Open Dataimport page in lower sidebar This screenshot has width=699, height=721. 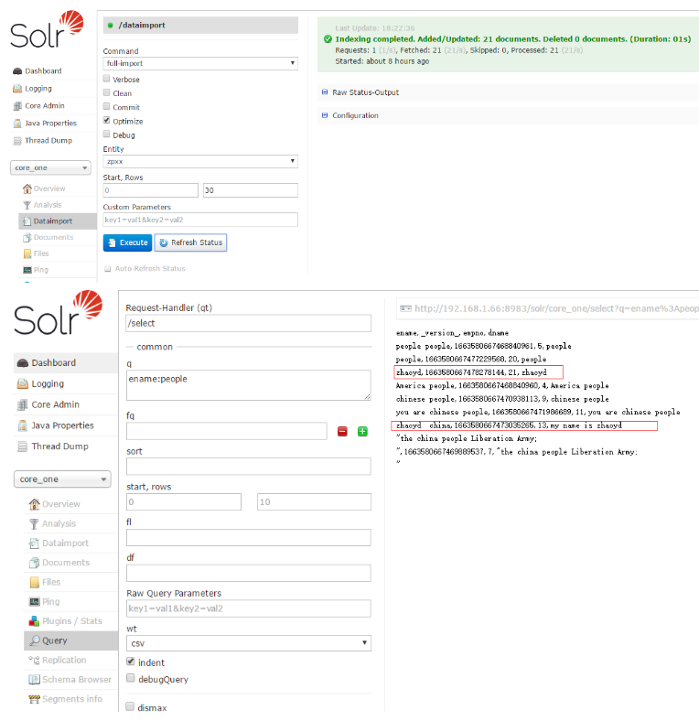(x=65, y=543)
